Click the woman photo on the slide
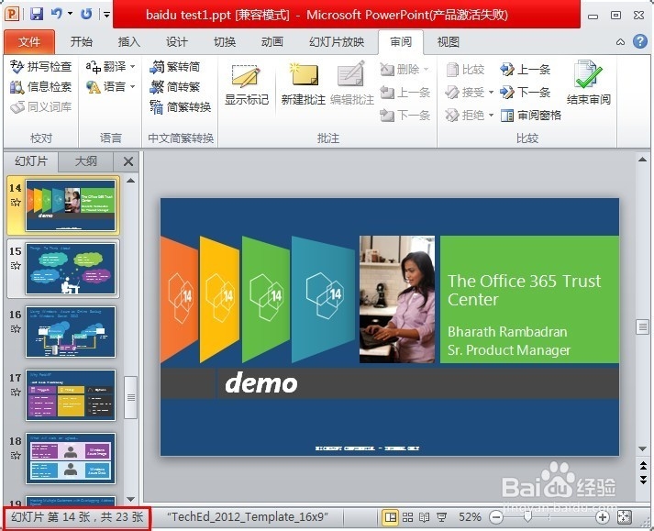 pos(396,299)
